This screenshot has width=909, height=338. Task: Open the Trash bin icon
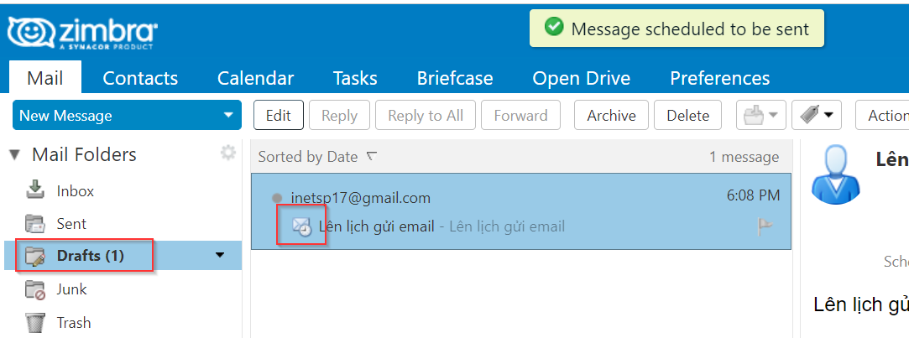coord(35,322)
